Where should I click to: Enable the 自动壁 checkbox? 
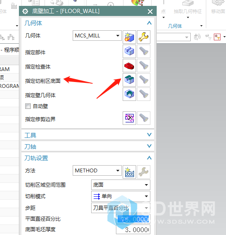point(28,106)
